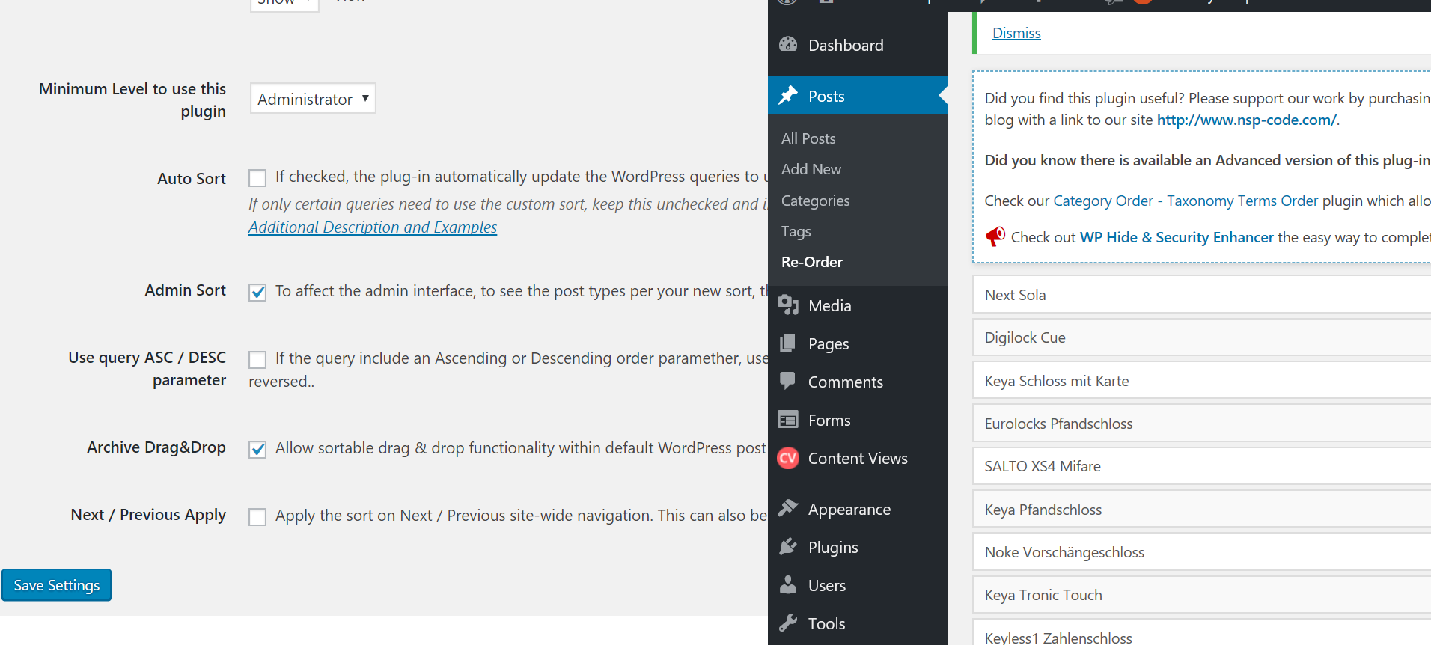Open Comments menu item
The height and width of the screenshot is (645, 1431).
(858, 382)
